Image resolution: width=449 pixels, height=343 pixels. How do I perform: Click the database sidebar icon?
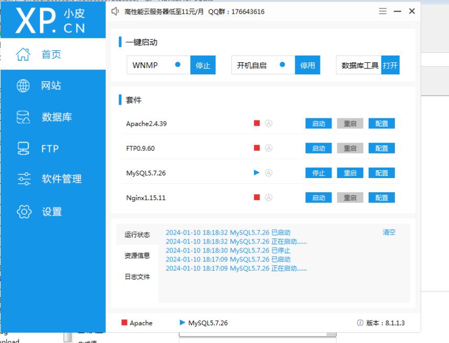pyautogui.click(x=23, y=117)
